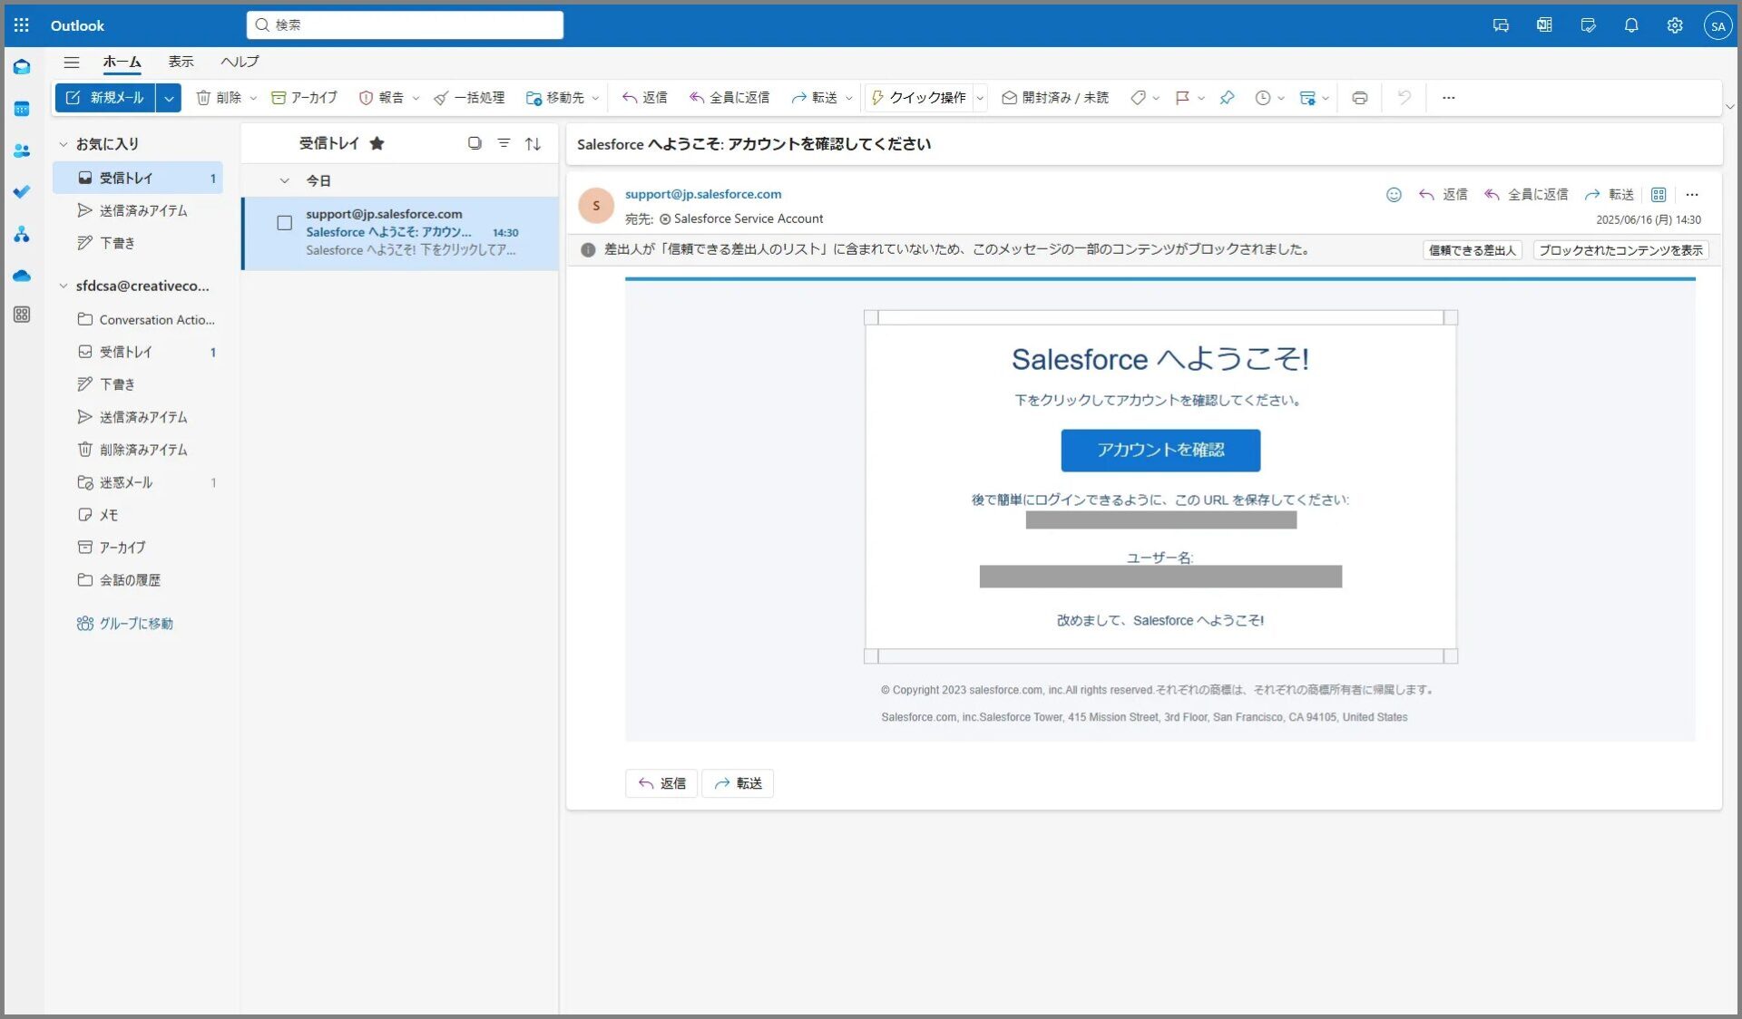The image size is (1742, 1019).
Task: Open the More apps grid icon
Action: 22,315
